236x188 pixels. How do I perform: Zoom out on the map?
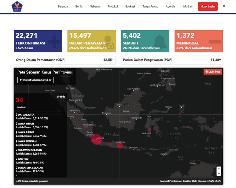pyautogui.click(x=219, y=173)
